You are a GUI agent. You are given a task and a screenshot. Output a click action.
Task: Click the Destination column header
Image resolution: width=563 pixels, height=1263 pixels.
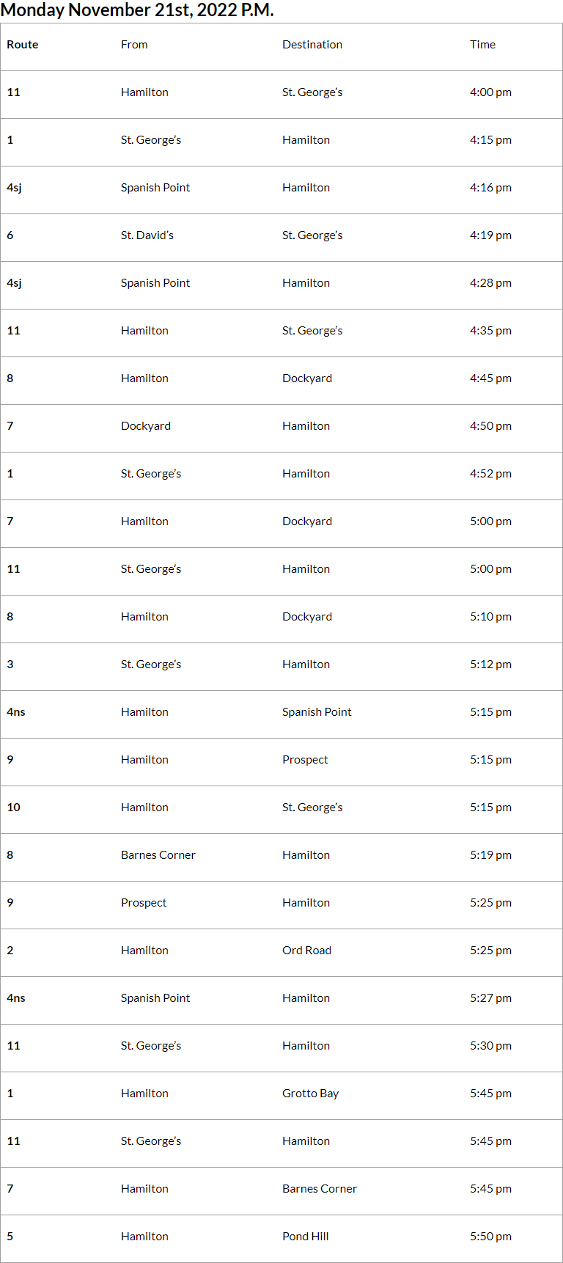pos(312,45)
